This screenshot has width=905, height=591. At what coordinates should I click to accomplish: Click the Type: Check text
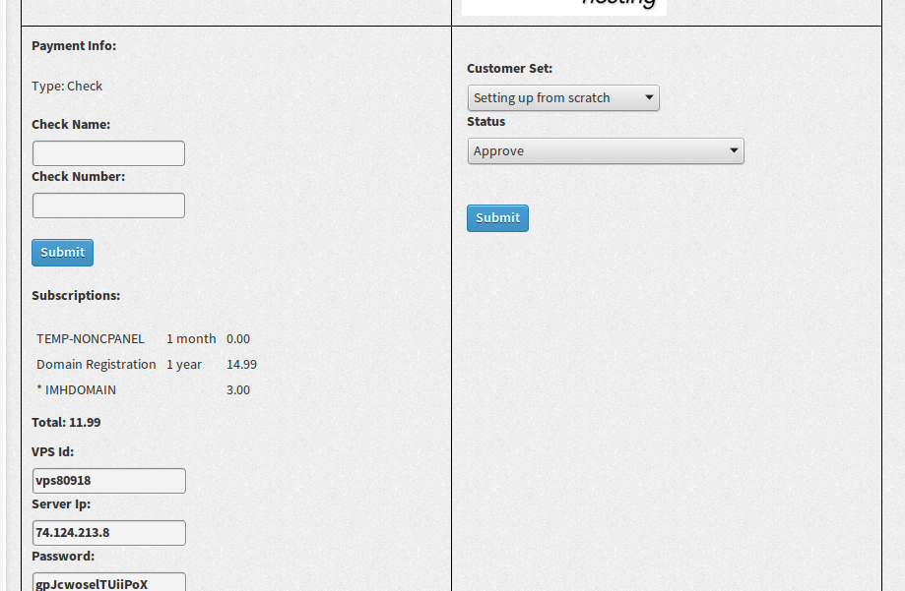click(x=67, y=86)
